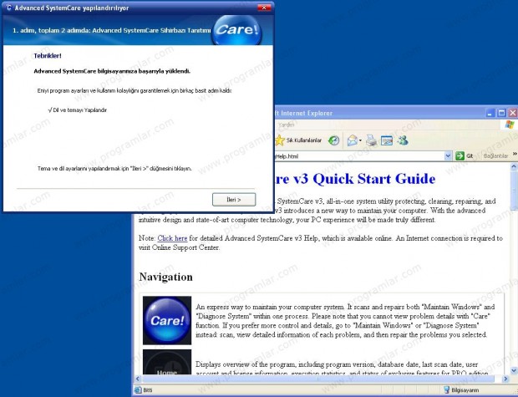Click the History icon in Internet Explorer toolbar
518x397 pixels.
coord(333,140)
